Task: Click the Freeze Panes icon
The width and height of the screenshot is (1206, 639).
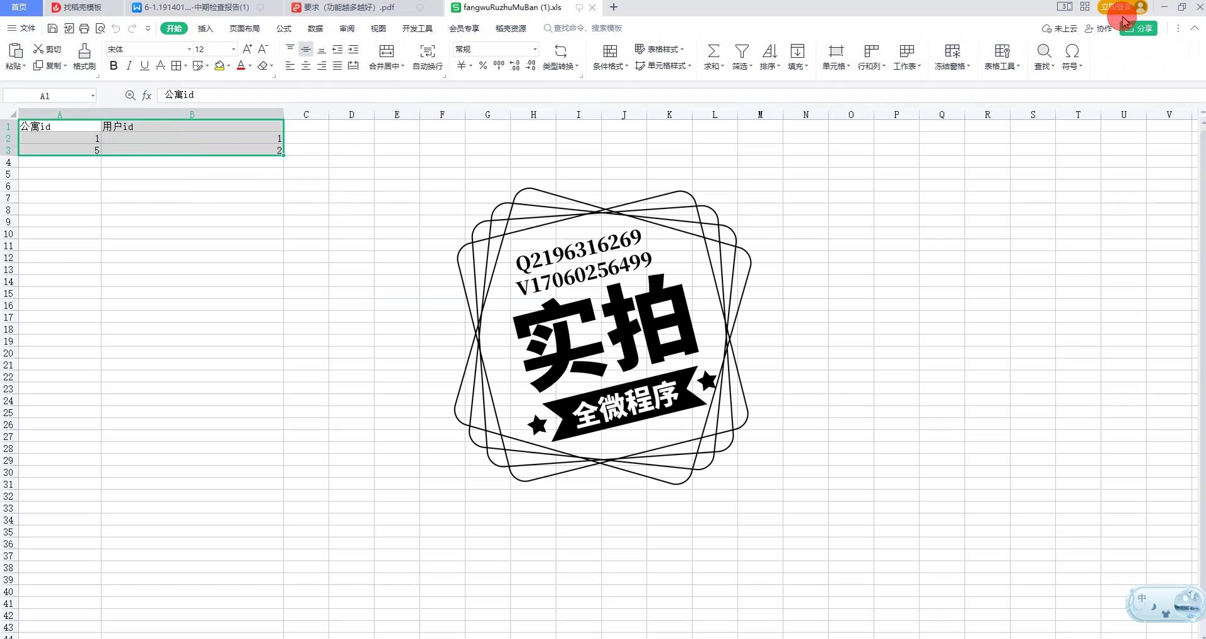Action: (952, 51)
